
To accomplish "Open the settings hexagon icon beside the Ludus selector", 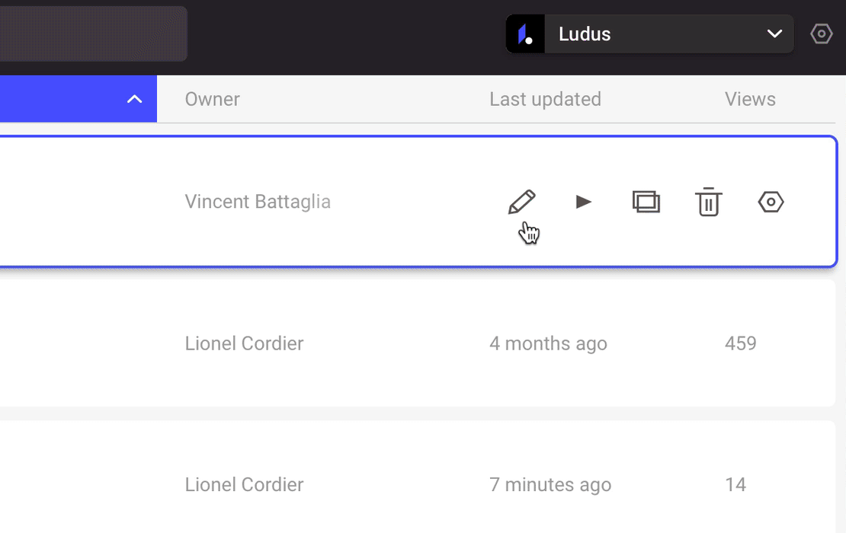I will [821, 34].
